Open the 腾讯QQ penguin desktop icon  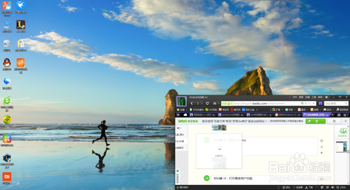pyautogui.click(x=7, y=65)
